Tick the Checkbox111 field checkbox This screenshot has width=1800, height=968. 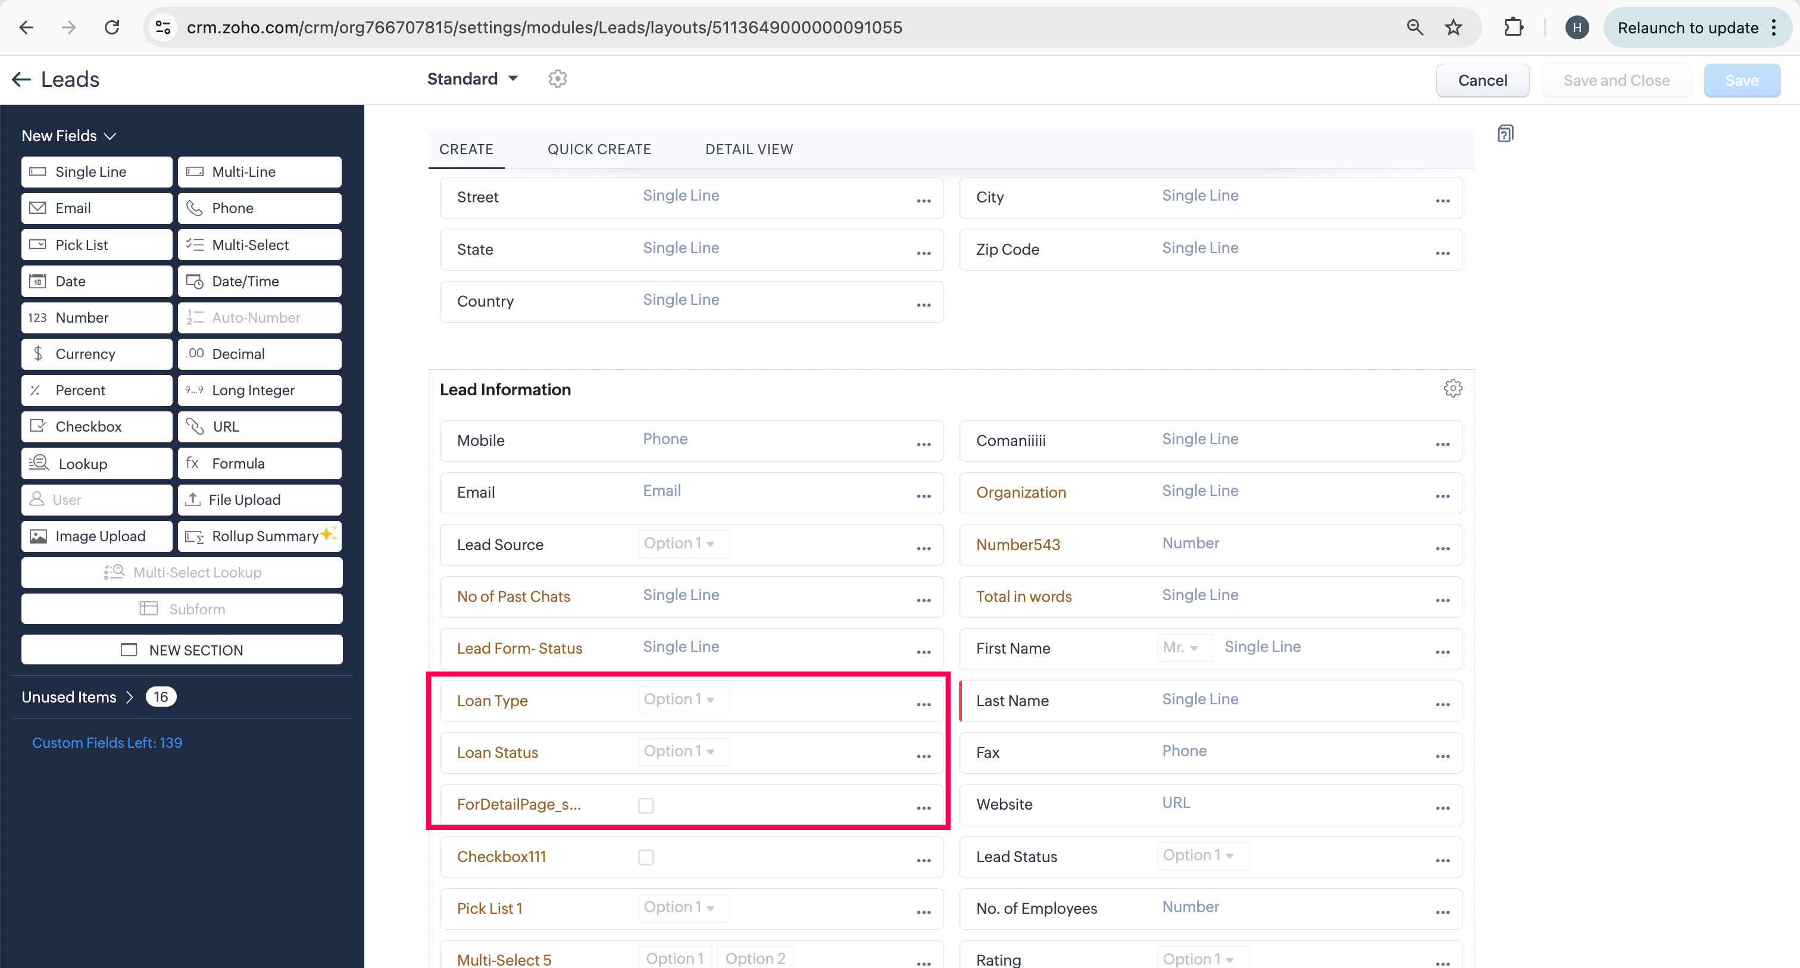[646, 857]
